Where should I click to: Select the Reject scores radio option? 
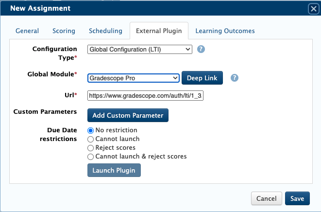click(x=90, y=148)
